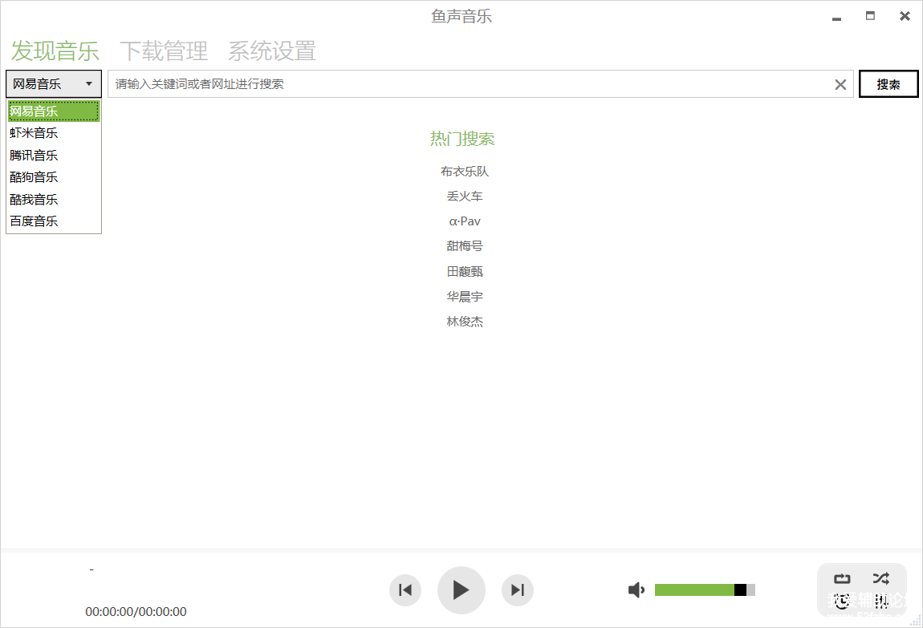The width and height of the screenshot is (923, 628).
Task: Maximize the 鱼声音乐 window
Action: 870,16
